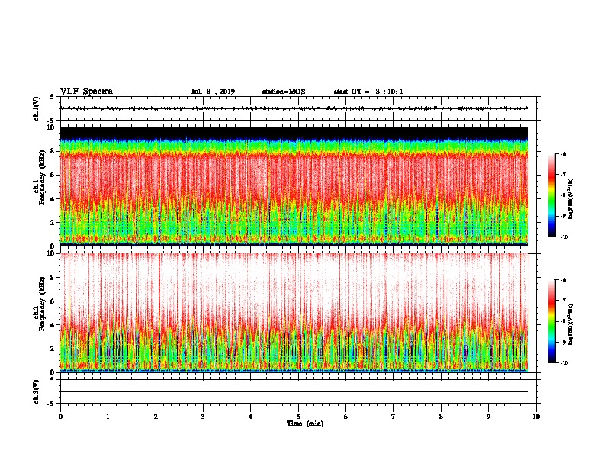This screenshot has width=604, height=467.
Task: Click the ch.2 spectrogram color bar
Action: (x=551, y=321)
